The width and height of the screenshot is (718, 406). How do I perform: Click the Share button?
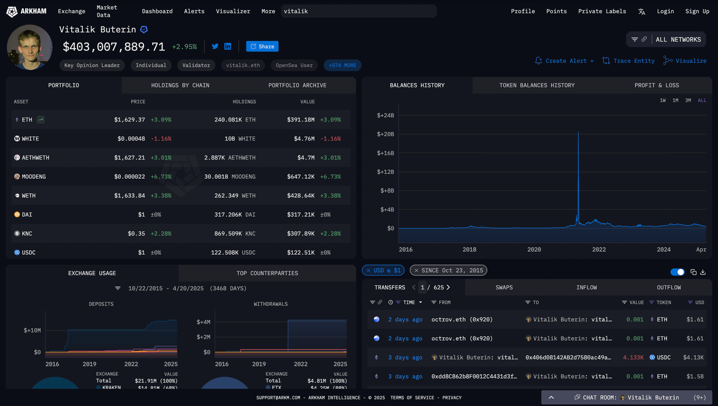pos(262,47)
